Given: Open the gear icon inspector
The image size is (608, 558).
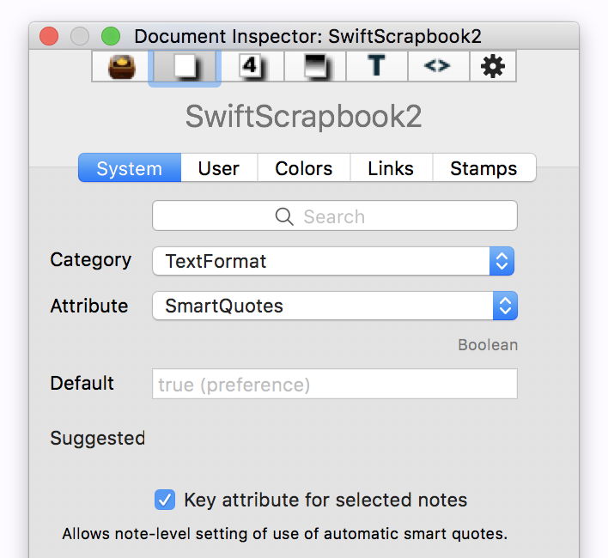Looking at the screenshot, I should (x=493, y=66).
